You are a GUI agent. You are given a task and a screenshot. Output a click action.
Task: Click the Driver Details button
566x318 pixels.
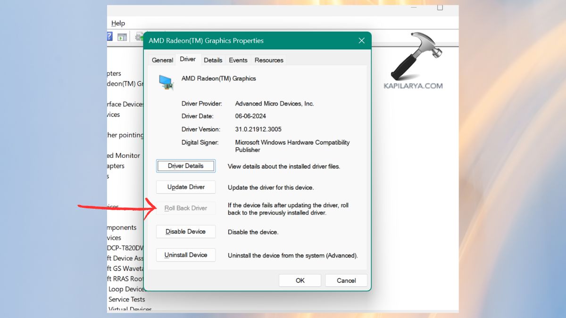point(186,166)
